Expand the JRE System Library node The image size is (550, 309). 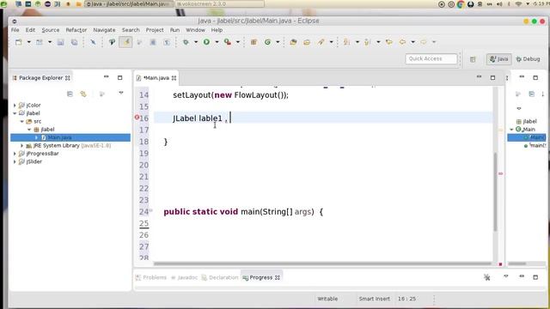(22, 145)
